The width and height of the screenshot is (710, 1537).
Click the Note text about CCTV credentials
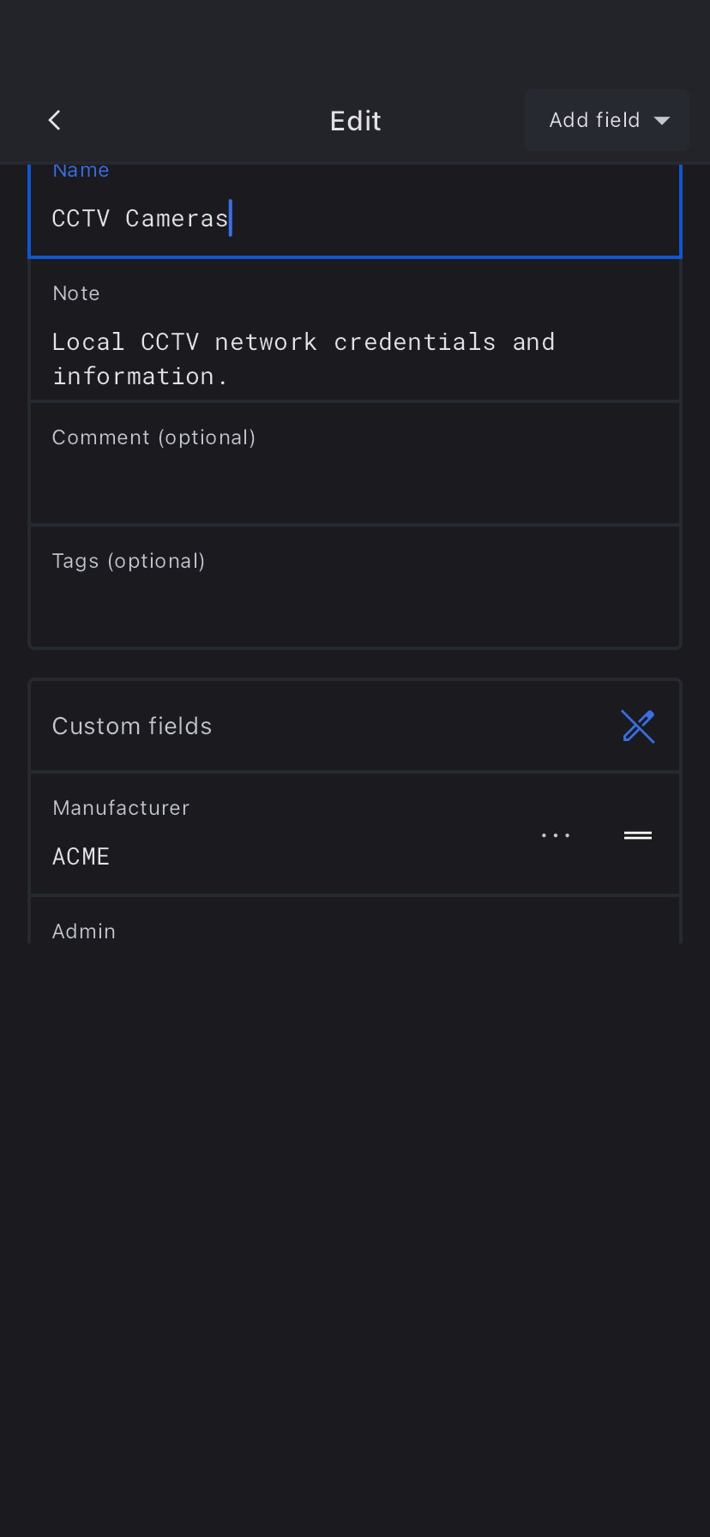tap(304, 343)
